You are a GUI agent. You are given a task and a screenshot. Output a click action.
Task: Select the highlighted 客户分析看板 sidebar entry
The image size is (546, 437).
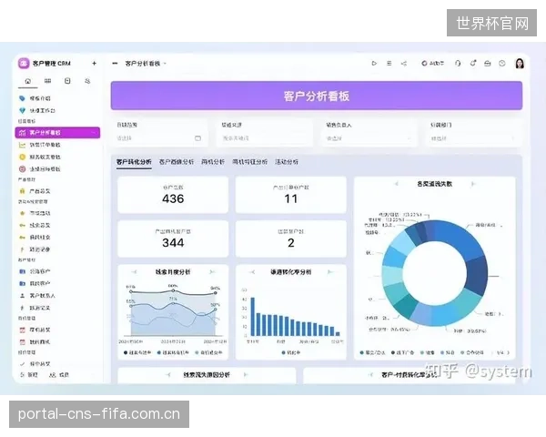57,133
